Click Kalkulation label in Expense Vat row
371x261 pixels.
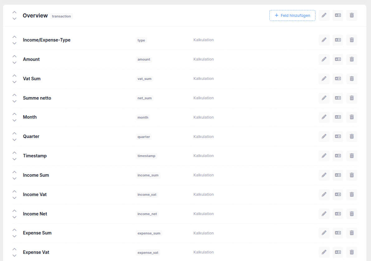pos(203,252)
